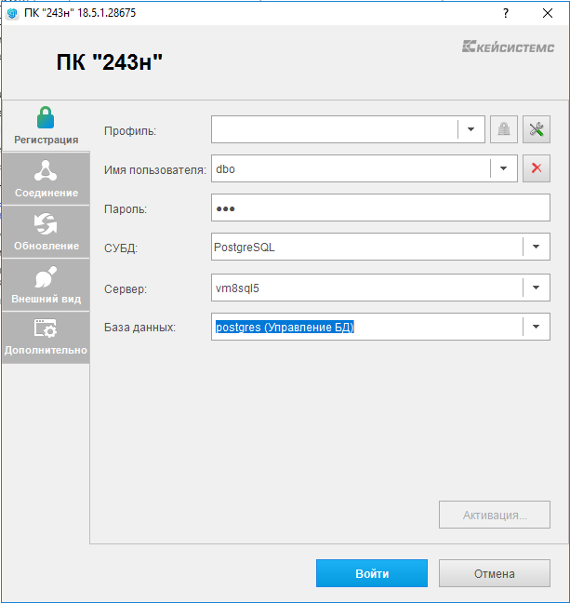Image resolution: width=570 pixels, height=603 pixels.
Task: Expand the База данных dropdown arrow
Action: pyautogui.click(x=536, y=327)
